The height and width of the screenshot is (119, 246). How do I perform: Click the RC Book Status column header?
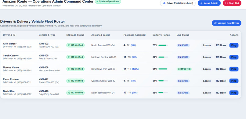75,35
